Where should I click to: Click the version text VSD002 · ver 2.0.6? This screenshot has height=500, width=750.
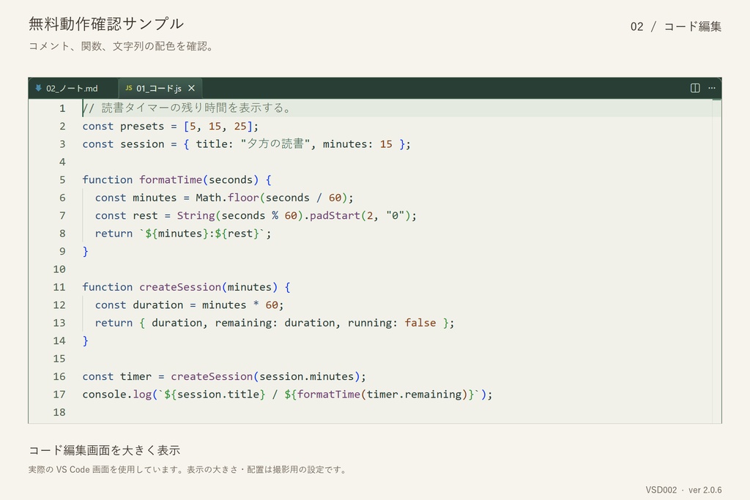tap(683, 490)
